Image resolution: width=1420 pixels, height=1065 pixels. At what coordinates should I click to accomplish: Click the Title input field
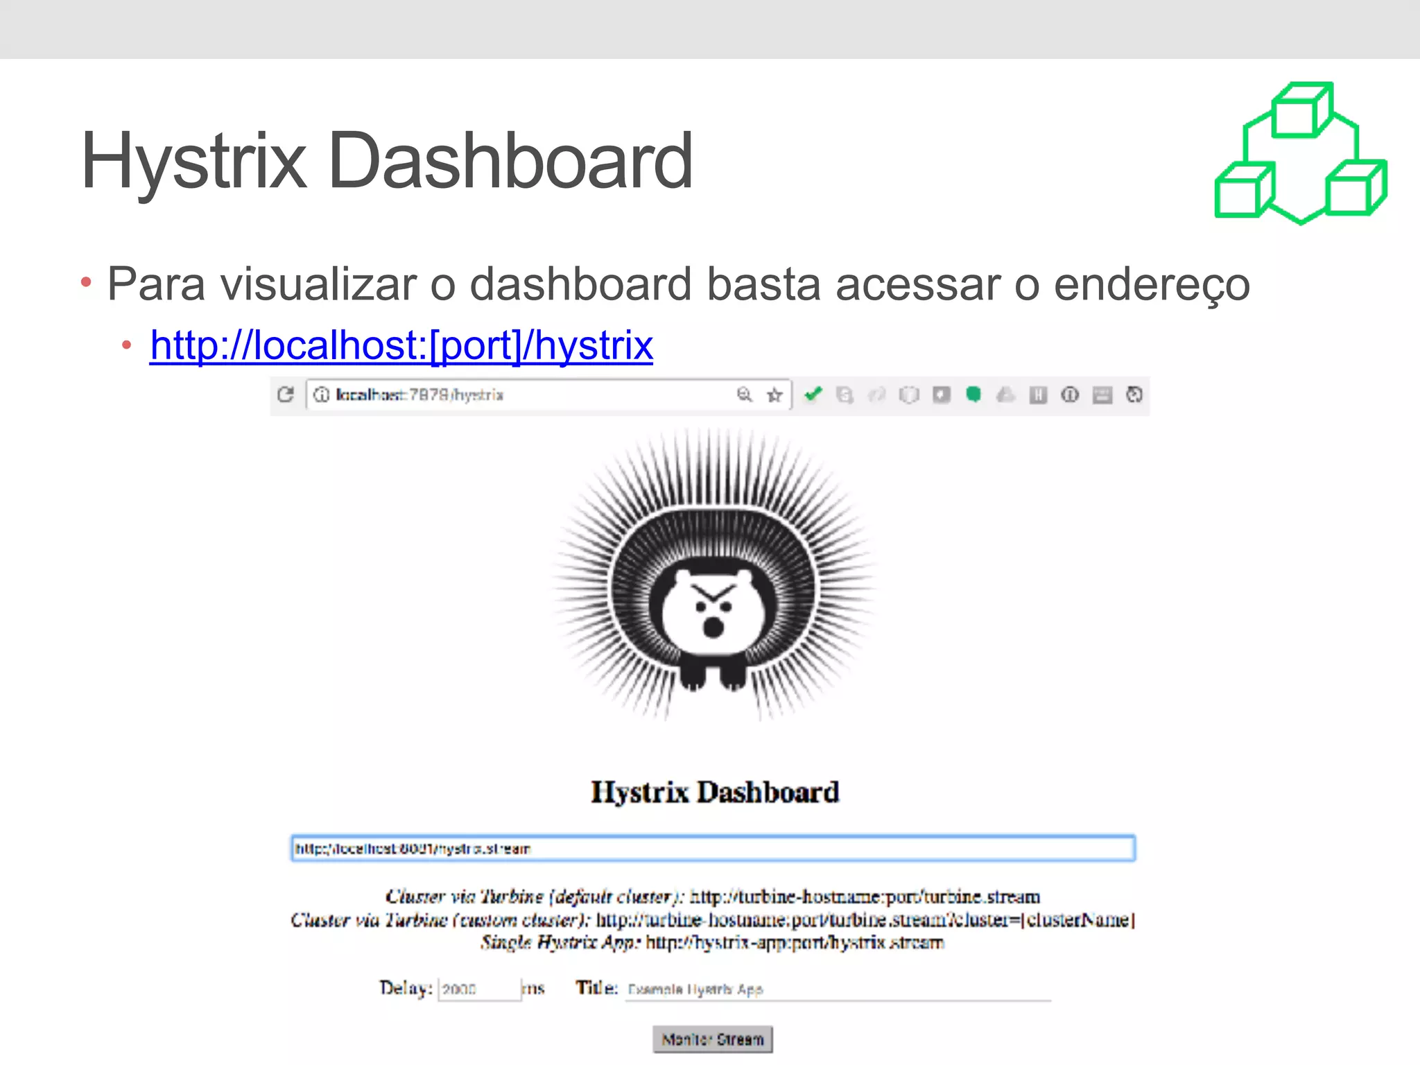[x=838, y=989]
